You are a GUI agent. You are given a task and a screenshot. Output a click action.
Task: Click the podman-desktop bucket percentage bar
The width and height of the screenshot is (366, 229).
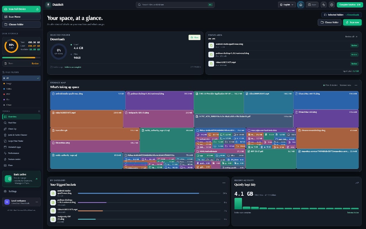149,203
